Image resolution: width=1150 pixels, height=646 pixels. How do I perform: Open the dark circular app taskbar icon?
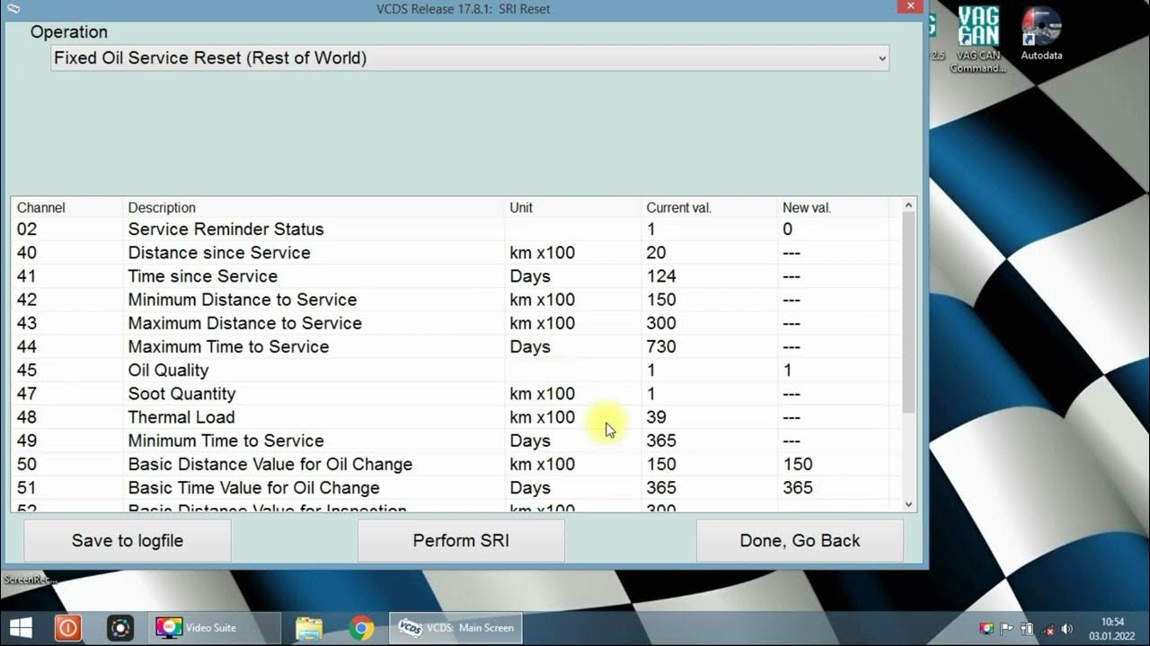pos(120,627)
